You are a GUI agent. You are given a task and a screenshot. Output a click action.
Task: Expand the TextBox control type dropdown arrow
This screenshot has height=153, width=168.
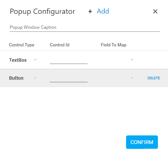coord(35,60)
